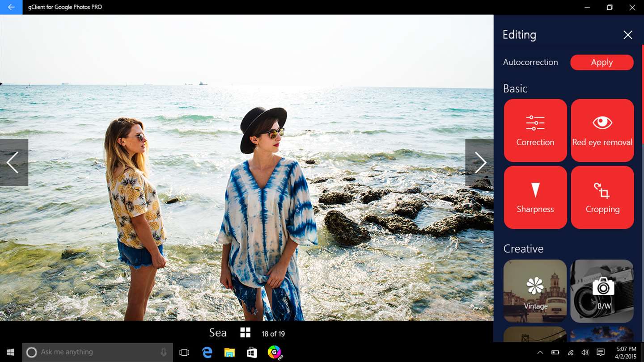644x362 pixels.
Task: Click the gClient PRO taskbar icon
Action: [275, 352]
